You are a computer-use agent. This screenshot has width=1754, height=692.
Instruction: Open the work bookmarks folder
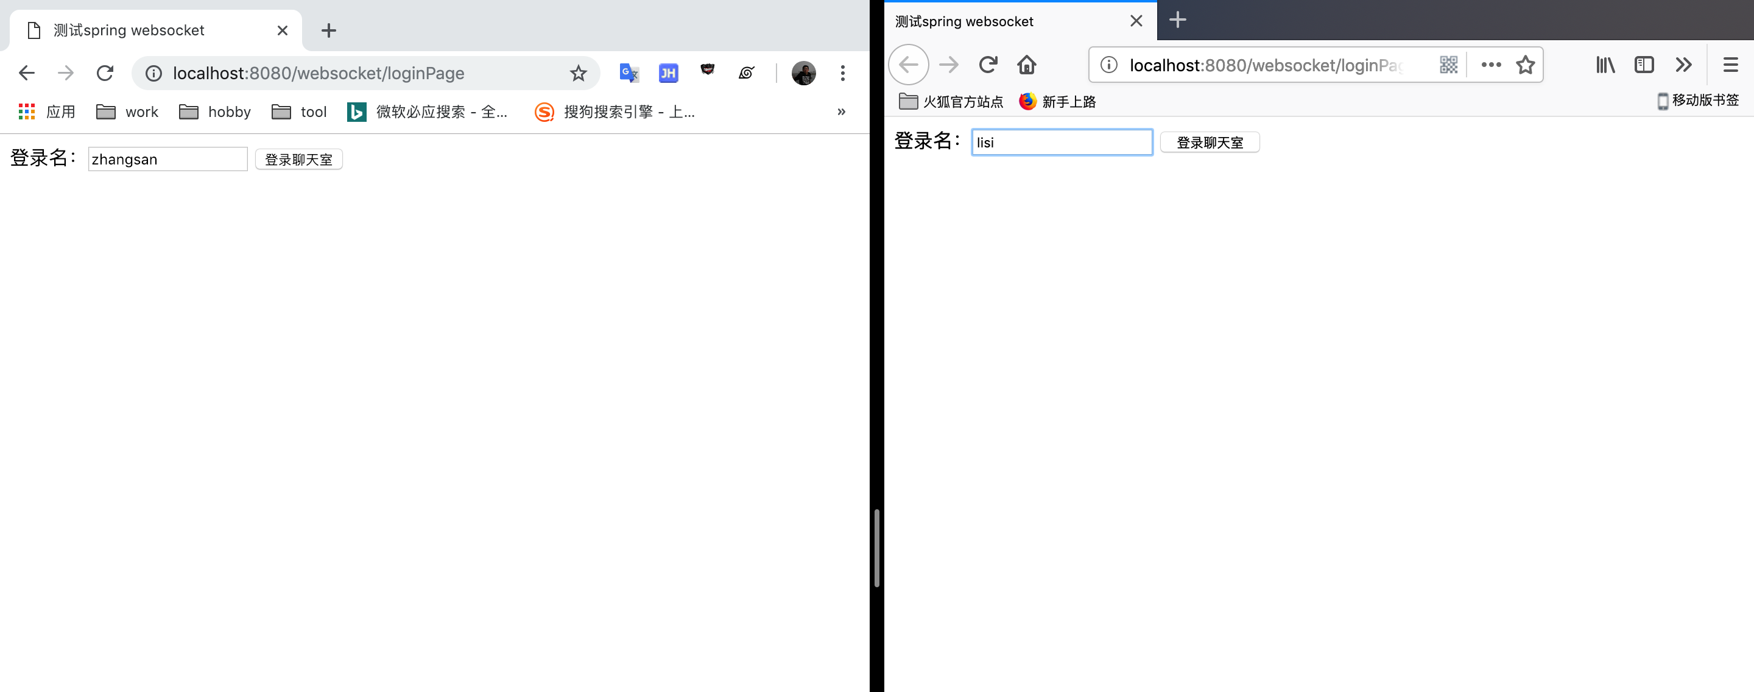click(x=127, y=111)
